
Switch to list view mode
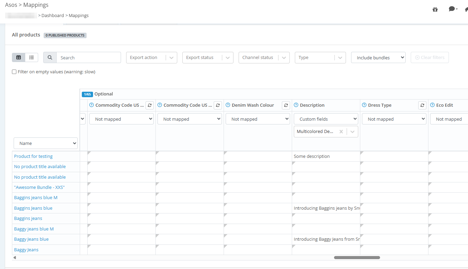click(31, 57)
